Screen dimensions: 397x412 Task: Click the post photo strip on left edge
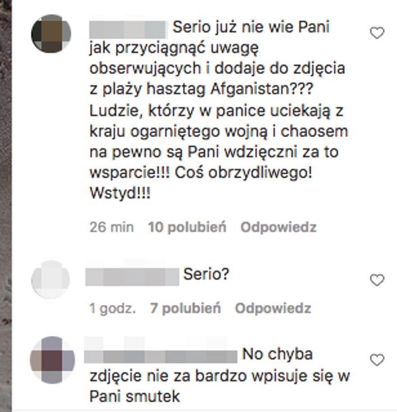[6, 206]
